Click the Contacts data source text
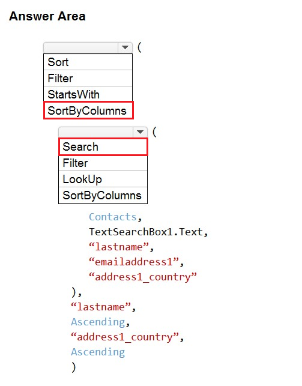Image resolution: width=302 pixels, height=386 pixels. [113, 217]
